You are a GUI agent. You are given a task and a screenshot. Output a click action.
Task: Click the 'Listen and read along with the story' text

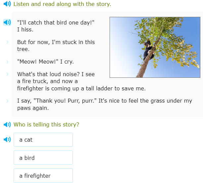[x=62, y=4]
